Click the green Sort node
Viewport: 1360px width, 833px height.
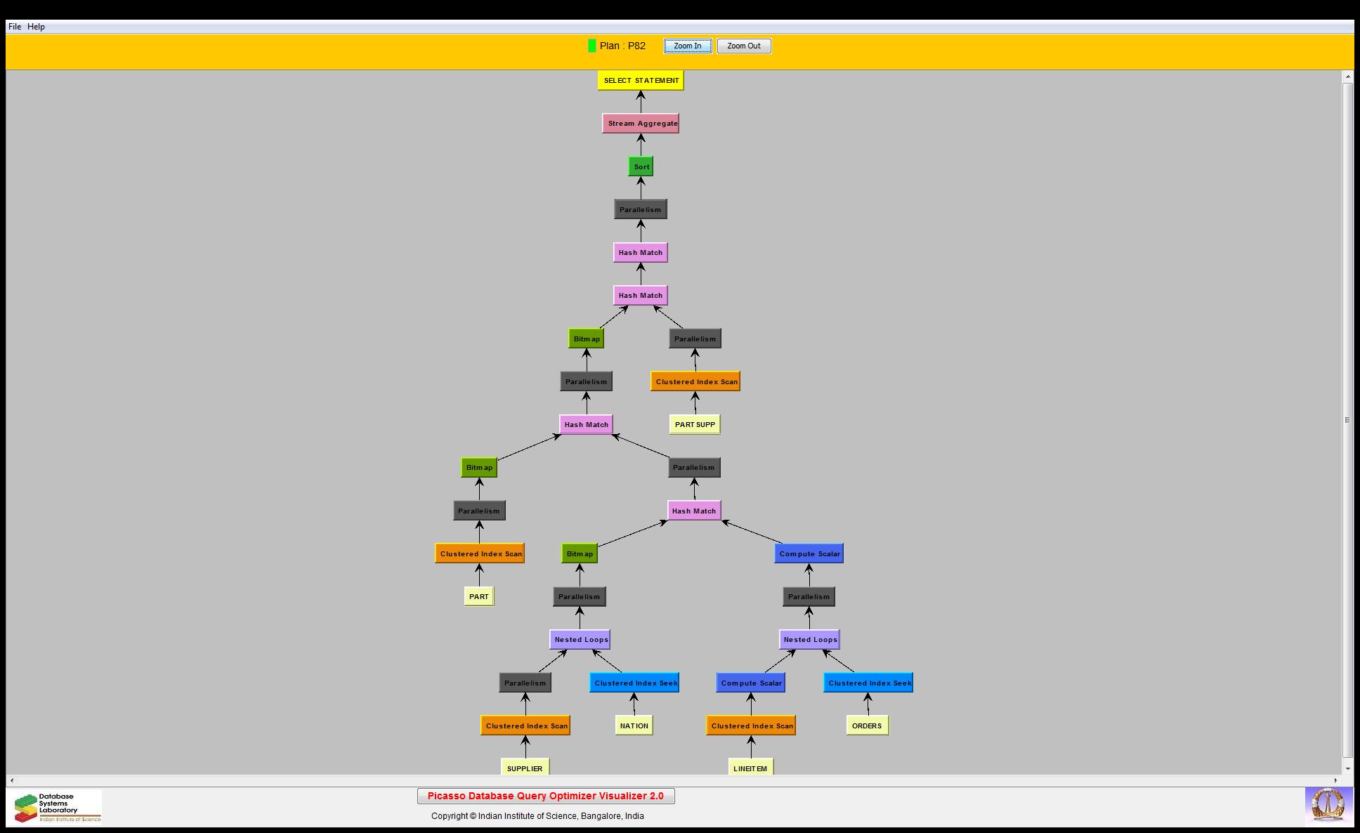pyautogui.click(x=641, y=166)
